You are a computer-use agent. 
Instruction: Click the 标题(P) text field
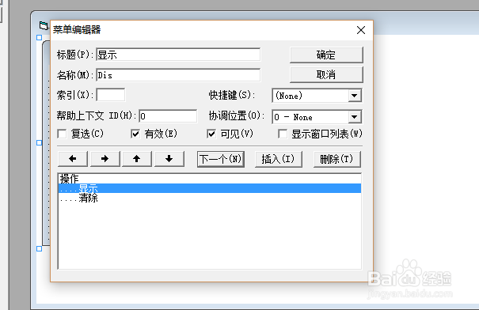pos(178,55)
